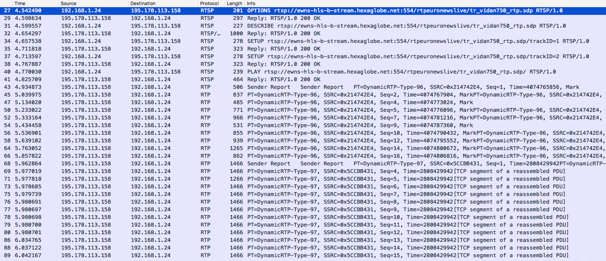Select RTP packet 77 at time 5.980697
This screenshot has height=261, width=606.
[x=303, y=210]
